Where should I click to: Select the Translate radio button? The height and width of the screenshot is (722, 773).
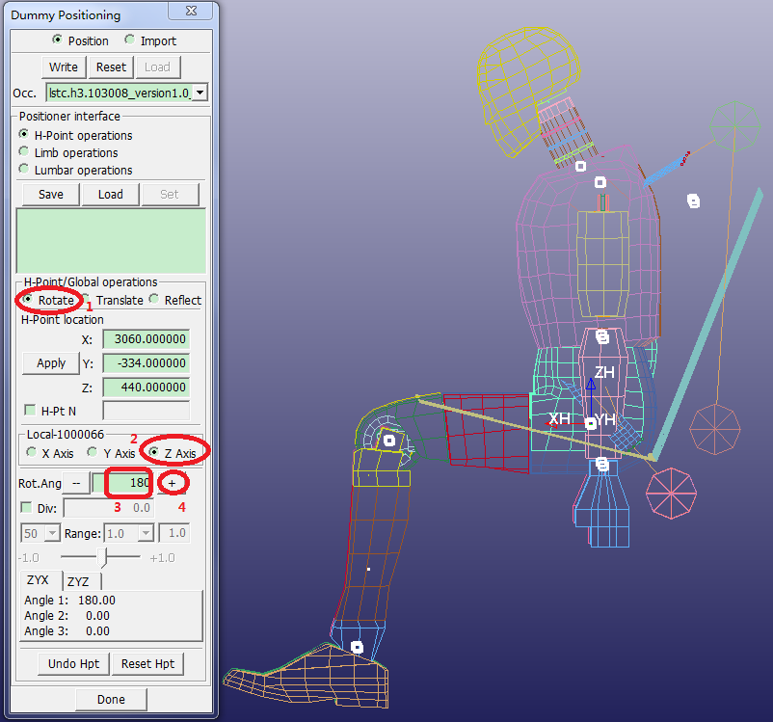pos(86,300)
